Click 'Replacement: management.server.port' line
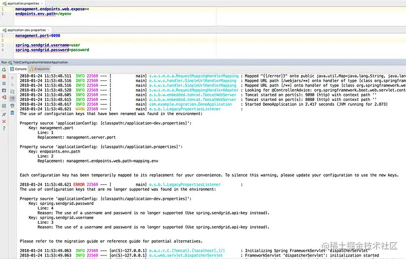The width and height of the screenshot is (406, 259). pyautogui.click(x=76, y=137)
